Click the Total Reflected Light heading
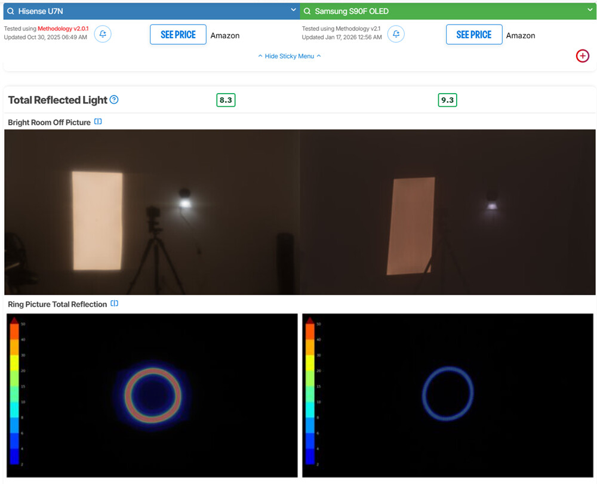 coord(57,100)
